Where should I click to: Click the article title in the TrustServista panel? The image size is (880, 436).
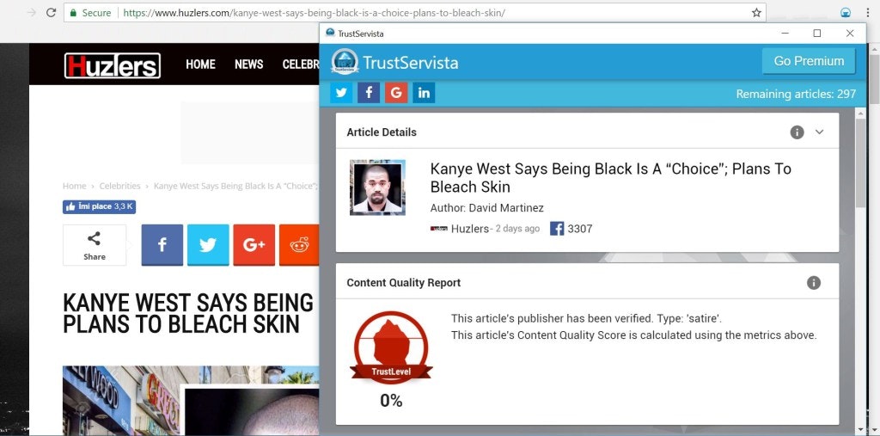click(x=611, y=177)
